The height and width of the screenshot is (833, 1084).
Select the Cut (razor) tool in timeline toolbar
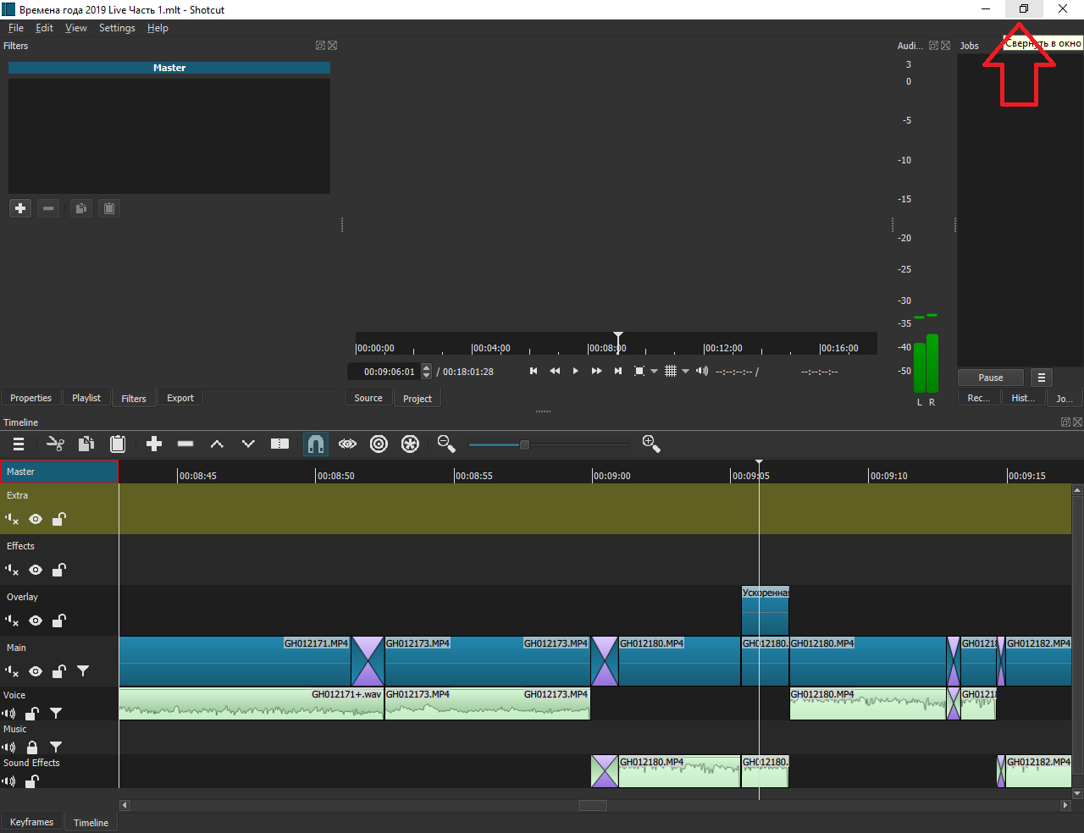55,444
